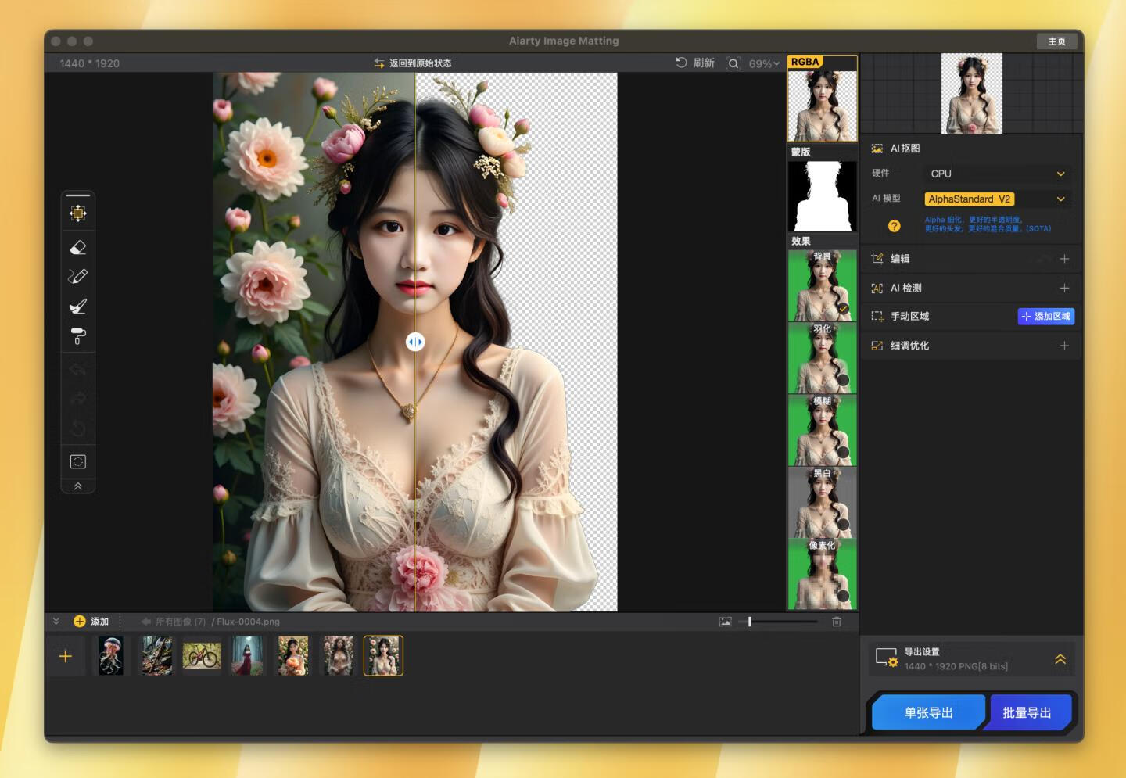Click the dotted circle mask icon in toolbar

pos(78,461)
